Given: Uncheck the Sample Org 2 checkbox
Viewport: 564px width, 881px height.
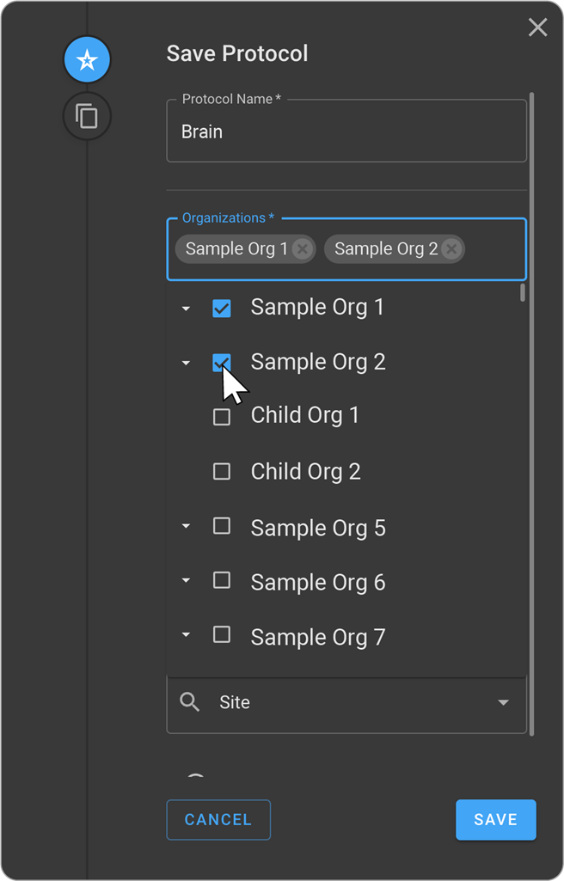Looking at the screenshot, I should pos(222,363).
